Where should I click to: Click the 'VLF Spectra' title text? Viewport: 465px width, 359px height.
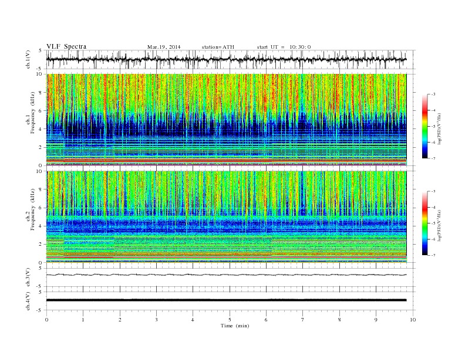66,46
